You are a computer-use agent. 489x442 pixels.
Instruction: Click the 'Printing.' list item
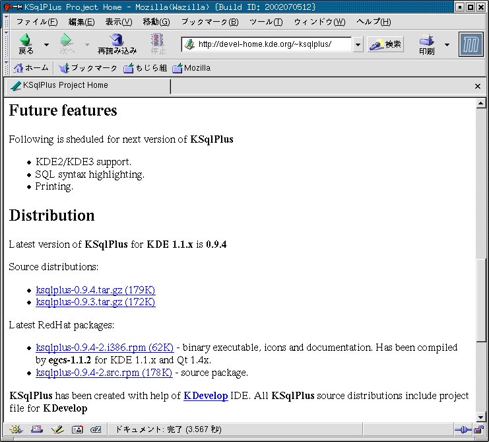coord(54,186)
